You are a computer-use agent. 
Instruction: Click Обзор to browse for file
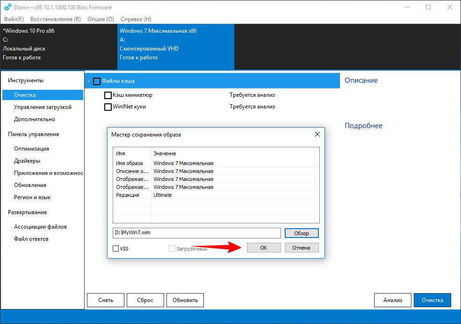(302, 233)
